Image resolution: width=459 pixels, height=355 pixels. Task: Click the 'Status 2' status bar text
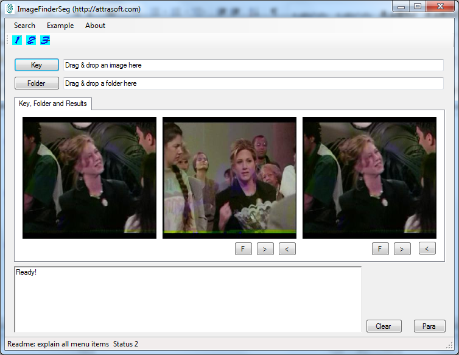click(x=125, y=344)
